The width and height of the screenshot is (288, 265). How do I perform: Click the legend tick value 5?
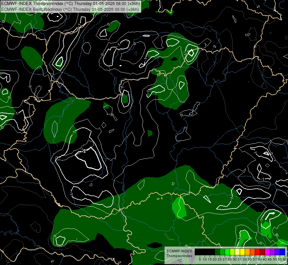coord(200,259)
